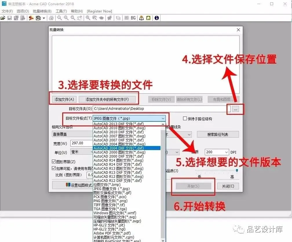Click the 关闭(C) button
The width and height of the screenshot is (292, 242).
click(228, 186)
